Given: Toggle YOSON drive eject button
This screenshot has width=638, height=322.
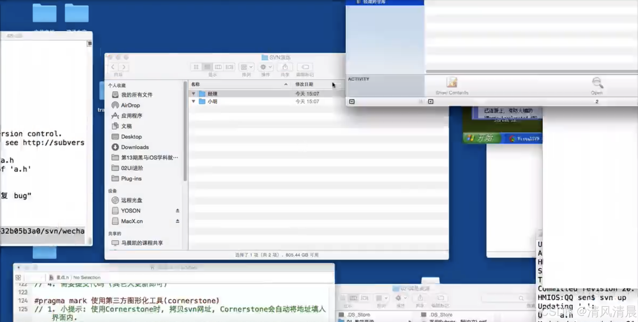Looking at the screenshot, I should (177, 210).
